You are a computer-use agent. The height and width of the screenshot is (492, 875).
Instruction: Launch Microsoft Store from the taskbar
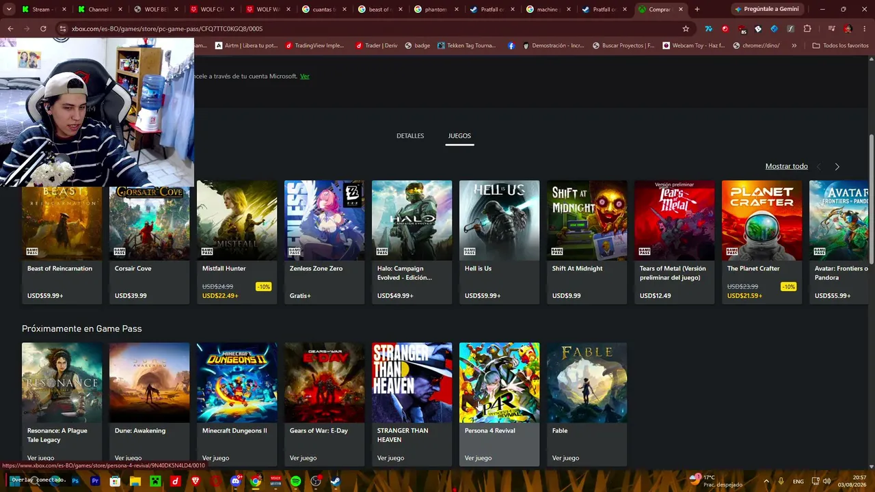115,481
